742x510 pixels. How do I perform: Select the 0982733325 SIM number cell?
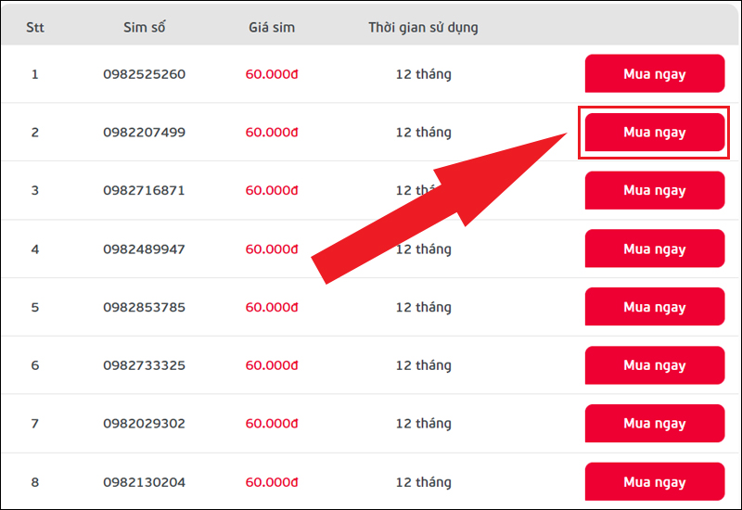144,365
